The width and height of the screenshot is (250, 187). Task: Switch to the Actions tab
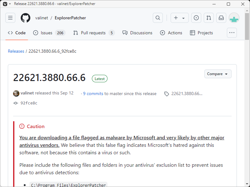(171, 33)
